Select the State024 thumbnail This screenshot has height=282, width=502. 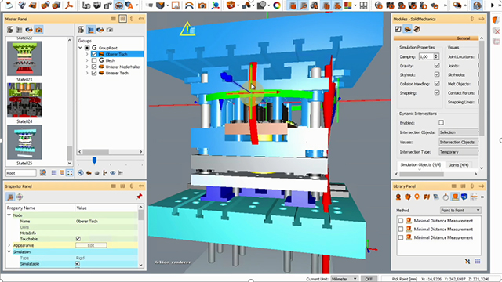coord(24,100)
